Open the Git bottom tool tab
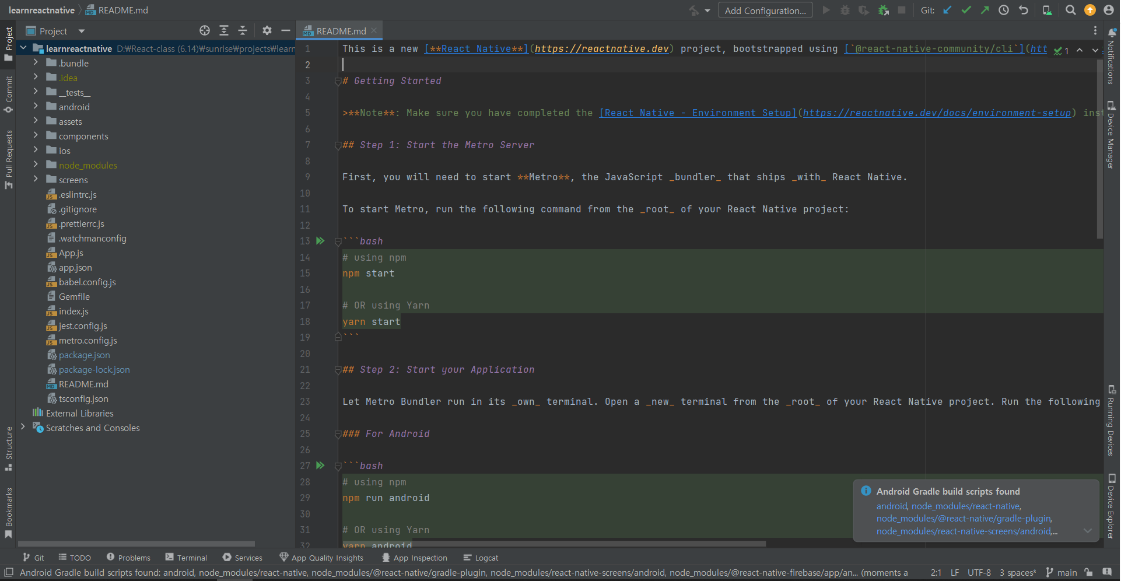The image size is (1121, 581). 33,558
